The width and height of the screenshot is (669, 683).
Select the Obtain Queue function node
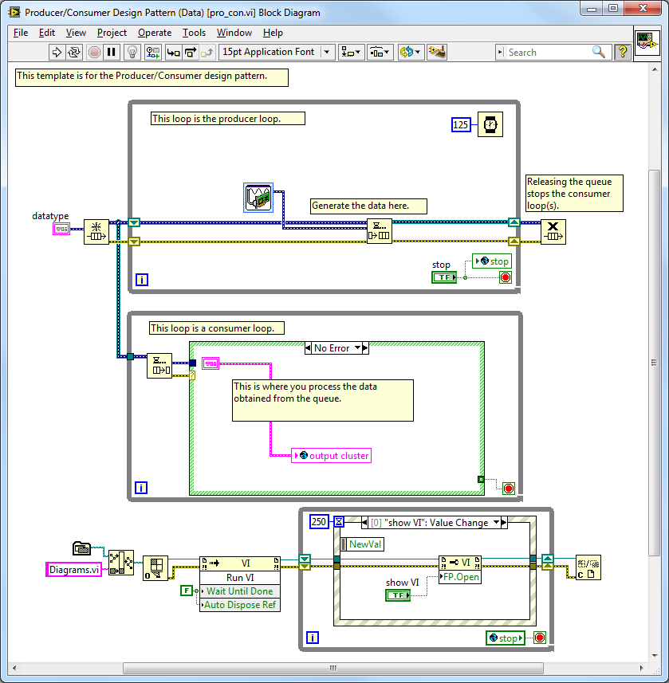[x=96, y=232]
